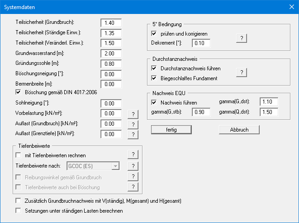
Task: Click help button next to Vorbelastung field
Action: pyautogui.click(x=133, y=114)
